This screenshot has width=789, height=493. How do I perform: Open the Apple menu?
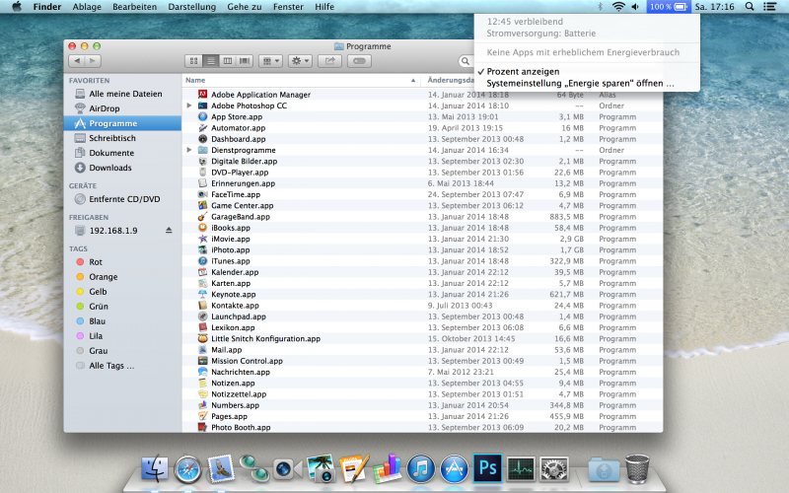coord(17,7)
